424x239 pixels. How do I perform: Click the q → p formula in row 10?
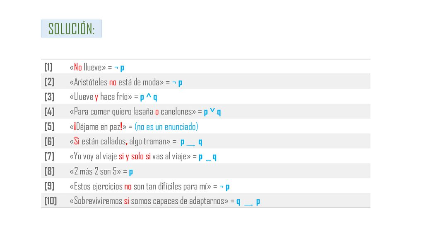pos(248,202)
